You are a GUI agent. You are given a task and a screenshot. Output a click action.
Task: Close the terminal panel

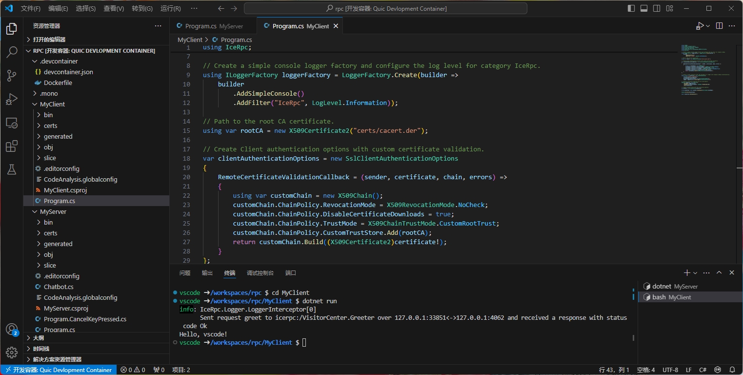732,273
